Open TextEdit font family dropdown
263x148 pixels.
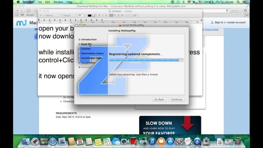point(53,16)
